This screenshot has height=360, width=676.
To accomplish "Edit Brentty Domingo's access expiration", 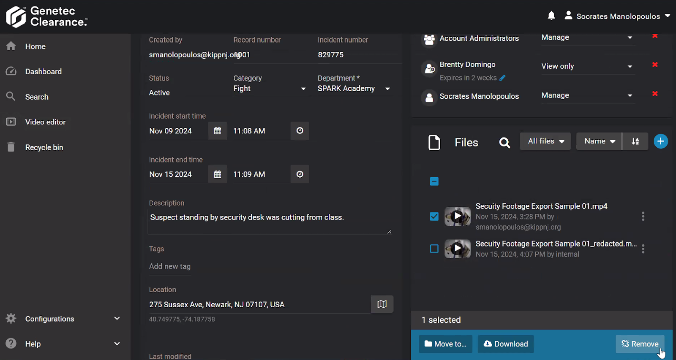I will pyautogui.click(x=502, y=78).
